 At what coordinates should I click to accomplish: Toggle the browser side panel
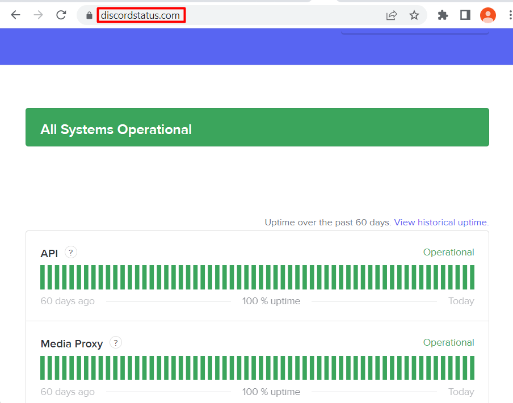click(x=465, y=15)
